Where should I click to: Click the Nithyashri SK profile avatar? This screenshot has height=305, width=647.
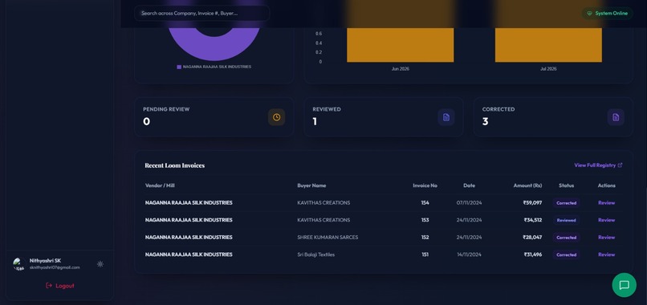pyautogui.click(x=18, y=264)
